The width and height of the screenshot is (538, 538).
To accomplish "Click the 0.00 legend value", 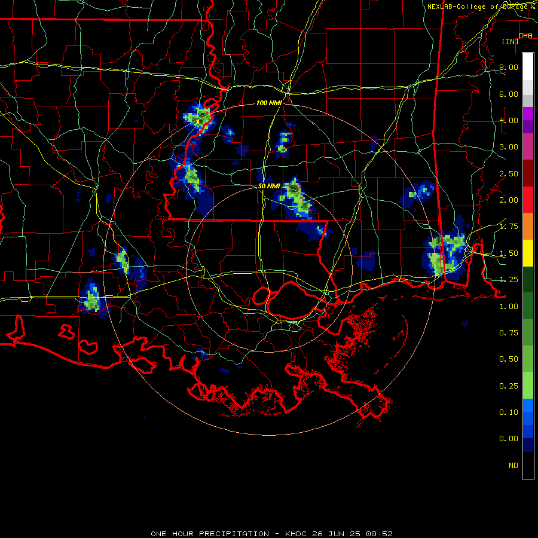I will (509, 439).
